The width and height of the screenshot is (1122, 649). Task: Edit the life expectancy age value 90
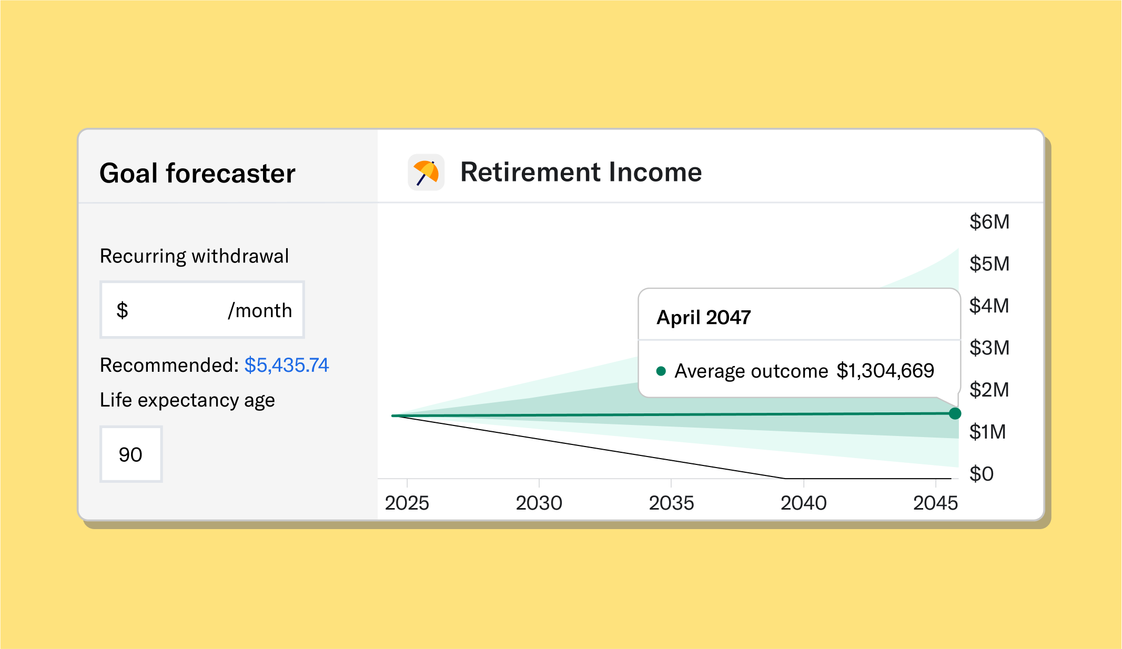point(131,454)
